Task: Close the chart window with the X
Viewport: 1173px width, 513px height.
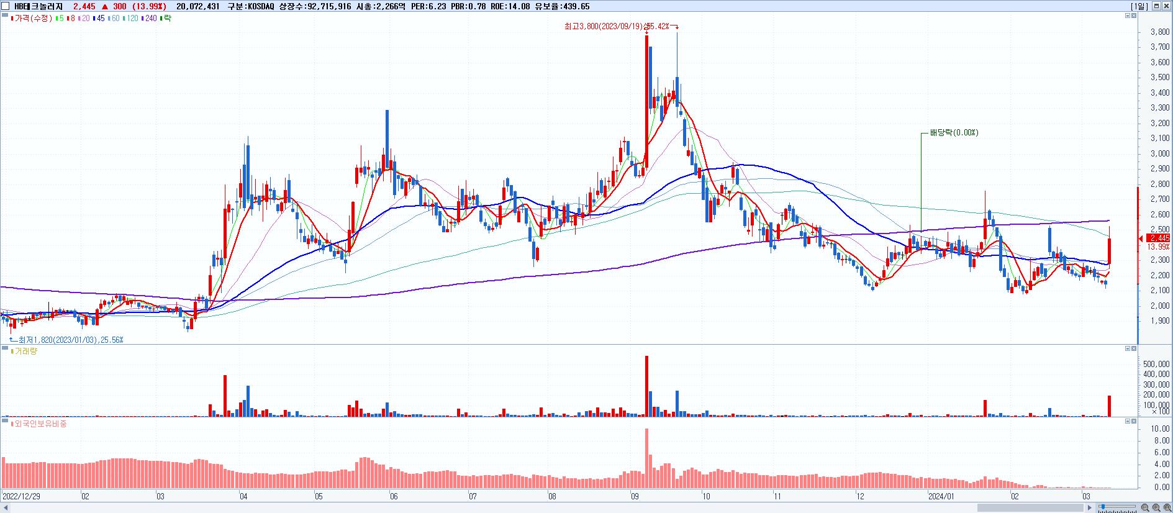Action: point(1166,6)
